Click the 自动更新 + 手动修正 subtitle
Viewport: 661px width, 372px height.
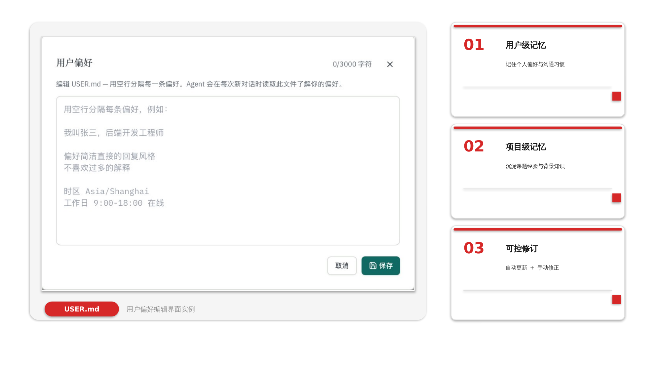(532, 268)
